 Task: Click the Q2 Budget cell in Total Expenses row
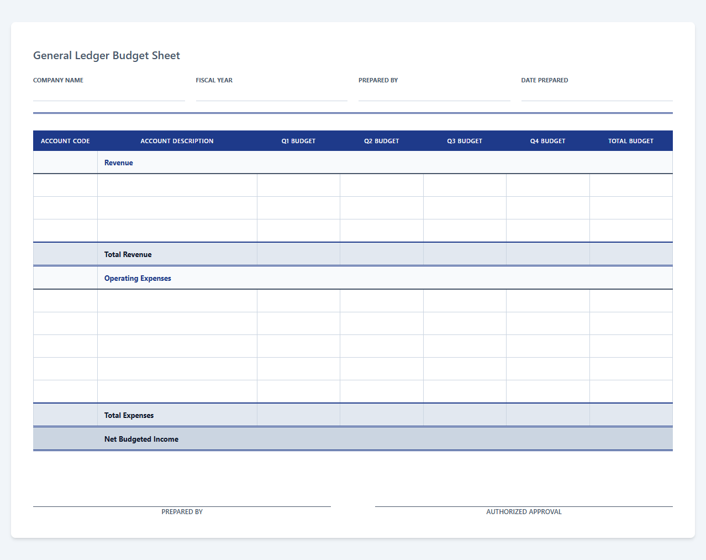point(382,415)
